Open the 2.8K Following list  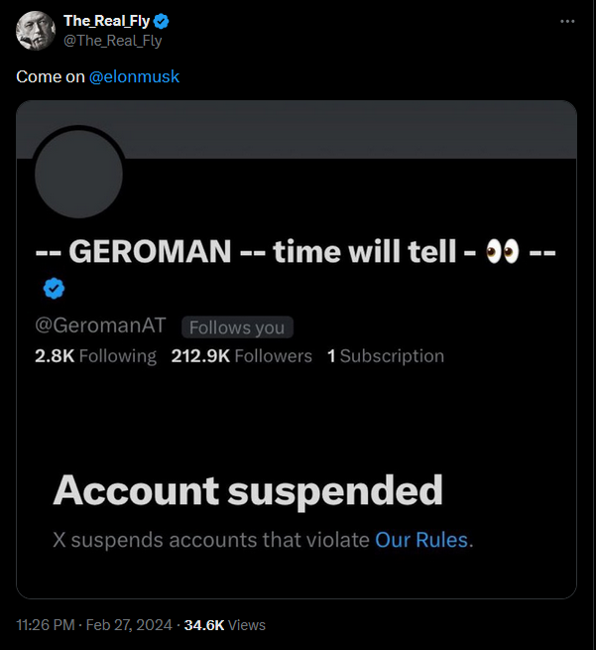pos(95,356)
